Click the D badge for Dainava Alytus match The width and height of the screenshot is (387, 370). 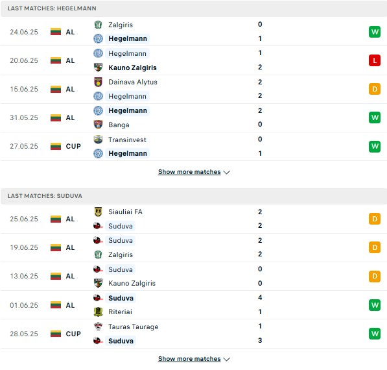click(x=375, y=89)
